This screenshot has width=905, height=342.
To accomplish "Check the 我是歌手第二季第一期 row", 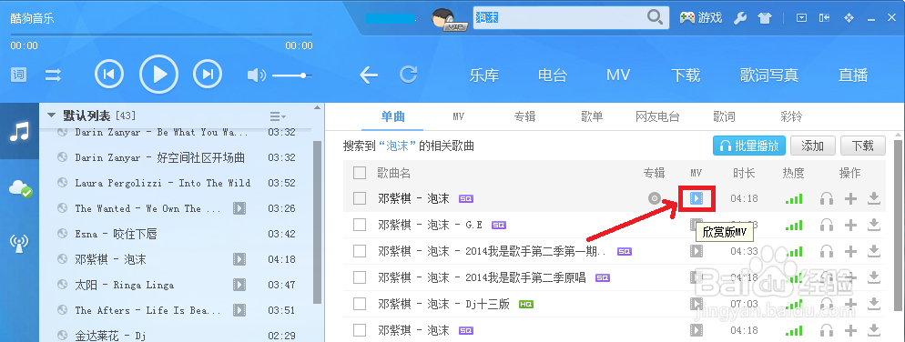I will (360, 251).
